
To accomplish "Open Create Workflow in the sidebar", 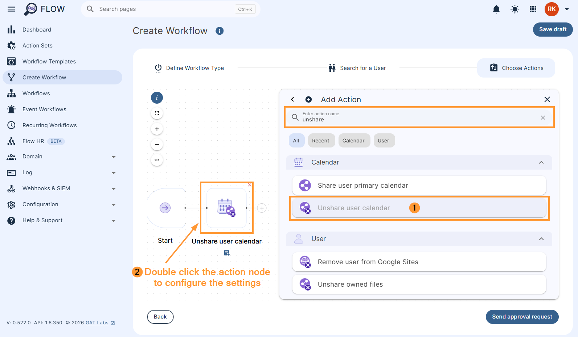I will [62, 78].
